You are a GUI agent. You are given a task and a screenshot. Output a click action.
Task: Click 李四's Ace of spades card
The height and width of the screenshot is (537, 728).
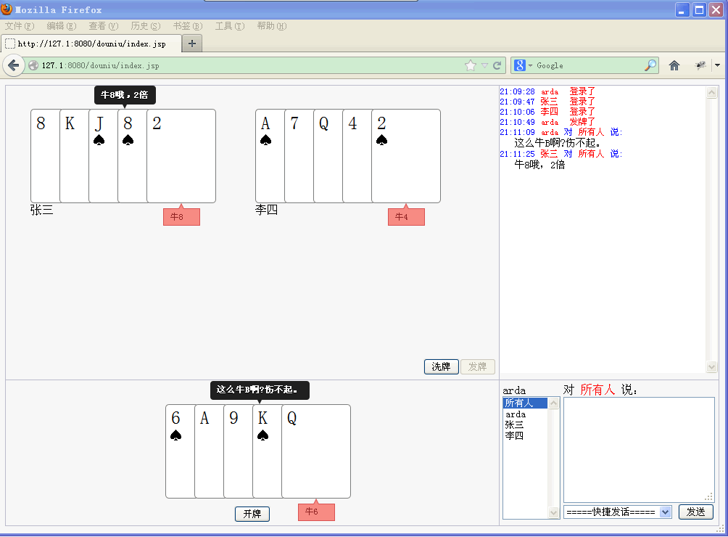pos(270,156)
